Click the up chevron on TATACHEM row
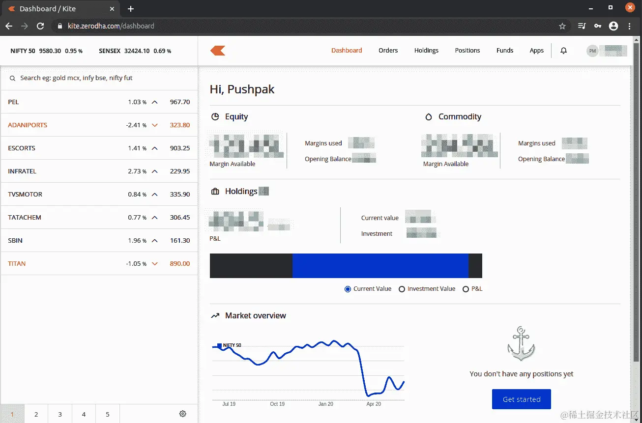Image resolution: width=642 pixels, height=423 pixels. (x=155, y=218)
